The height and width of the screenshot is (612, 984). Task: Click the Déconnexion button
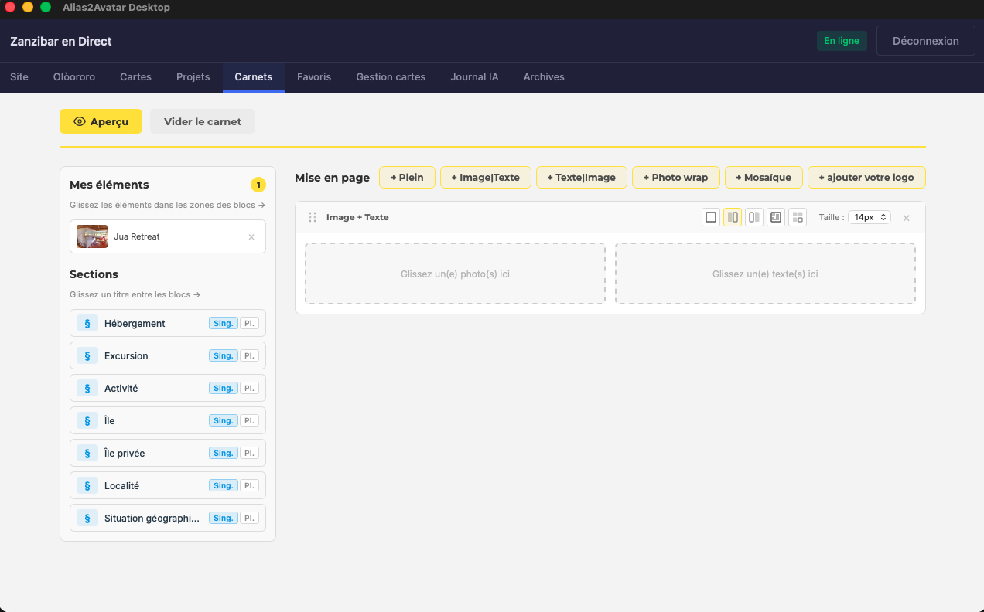[x=925, y=41]
